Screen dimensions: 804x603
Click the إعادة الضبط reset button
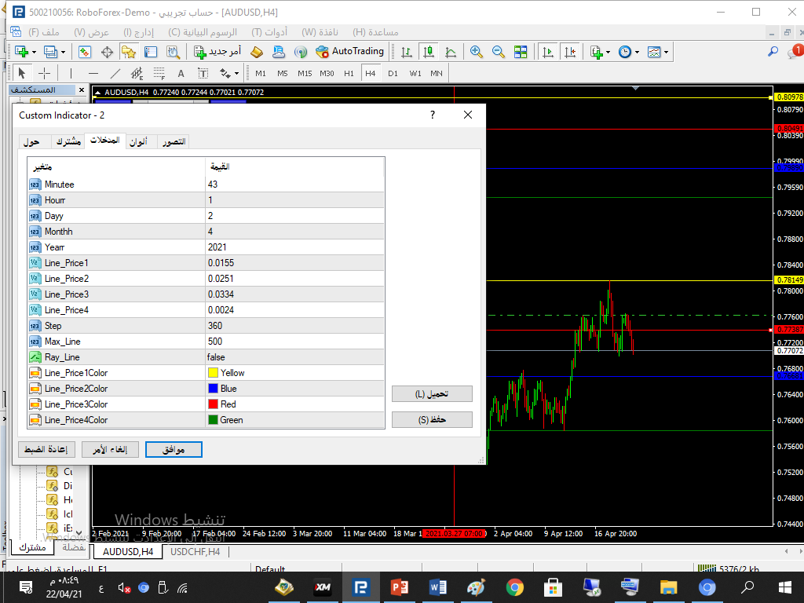[46, 450]
